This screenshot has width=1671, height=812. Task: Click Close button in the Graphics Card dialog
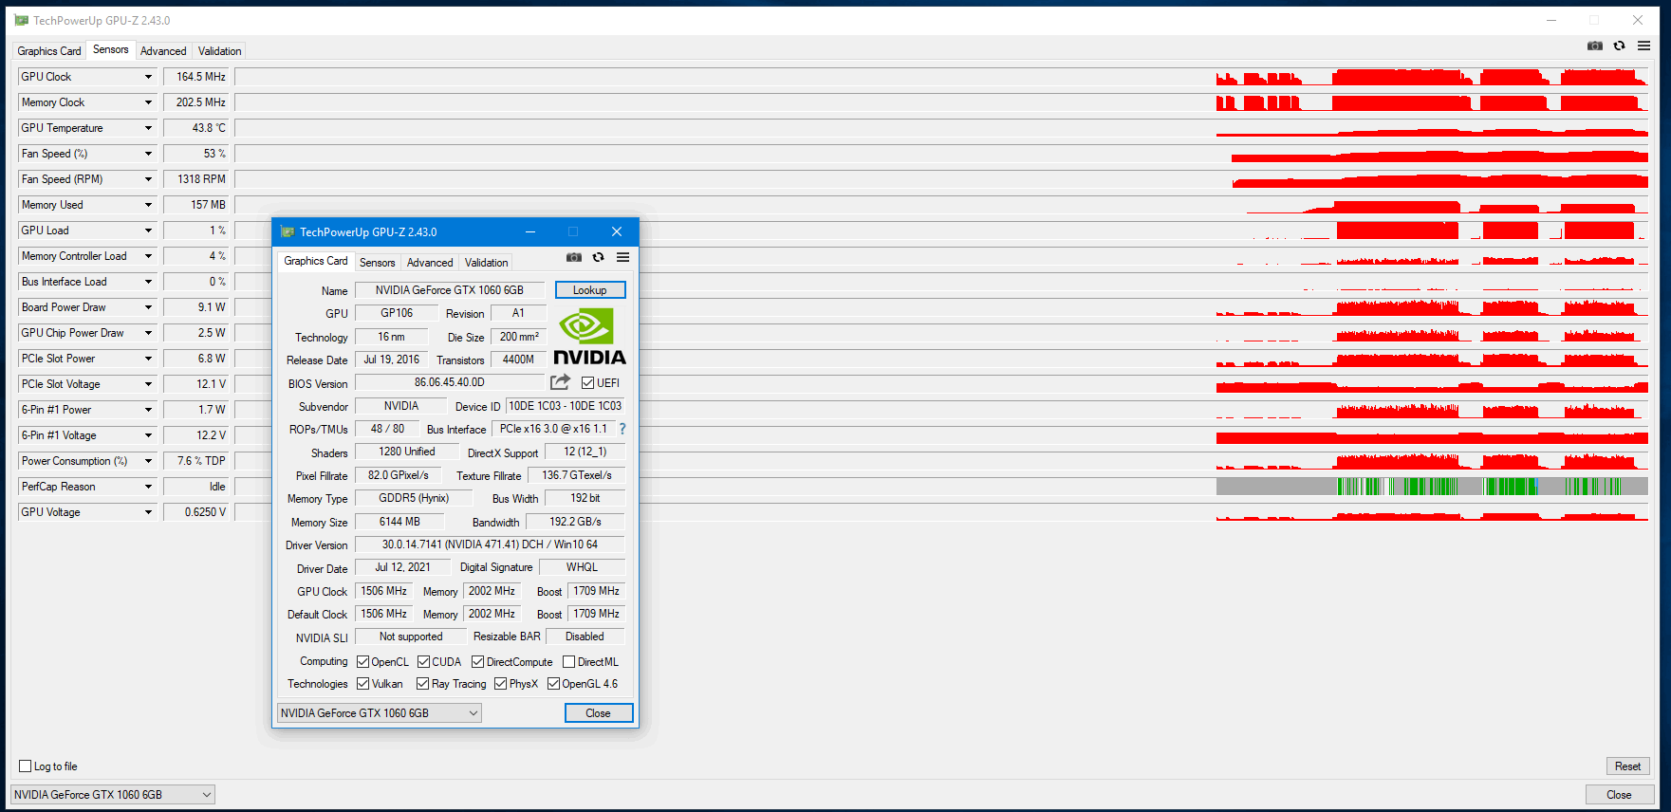599,713
